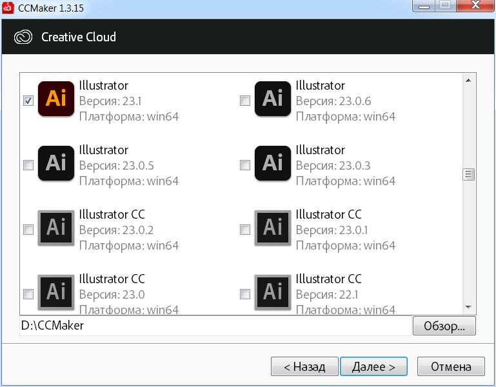
Task: Click the Illustrator 23.0.3 Ai icon
Action: click(273, 163)
